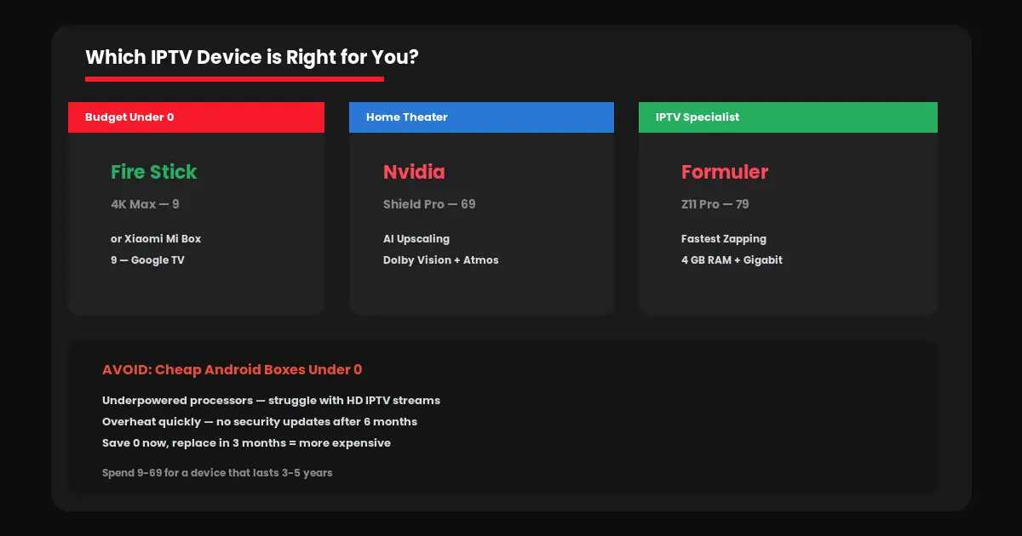
Task: Click the "Z11 Pro — 79" subtitle
Action: [715, 204]
